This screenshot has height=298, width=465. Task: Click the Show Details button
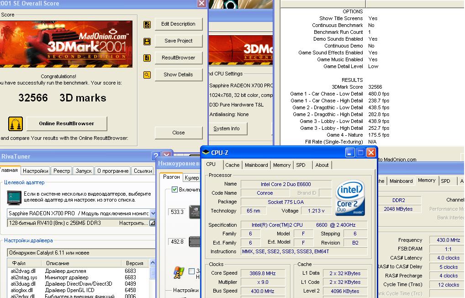click(x=178, y=75)
